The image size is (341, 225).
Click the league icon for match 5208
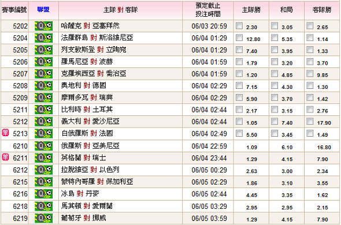43,86
